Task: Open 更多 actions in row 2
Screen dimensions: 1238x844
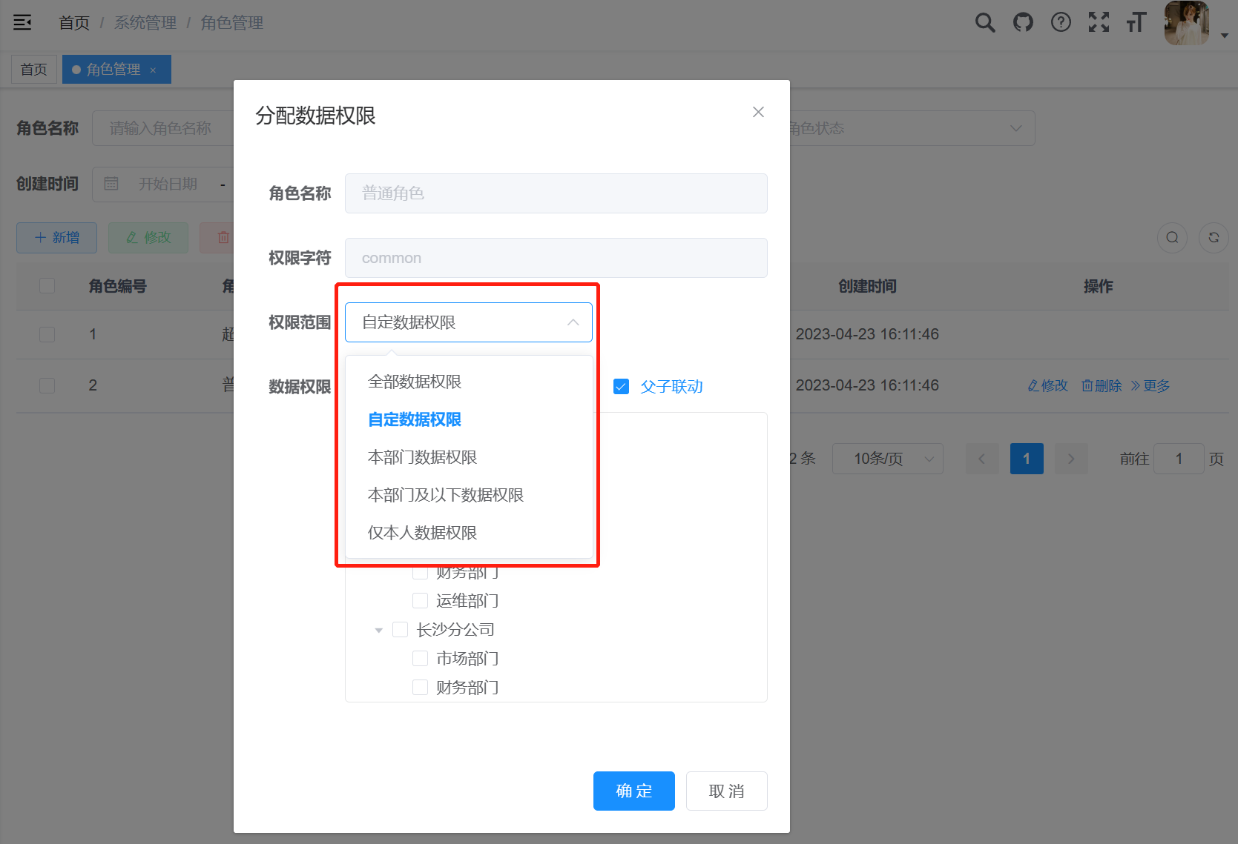Action: tap(1150, 385)
